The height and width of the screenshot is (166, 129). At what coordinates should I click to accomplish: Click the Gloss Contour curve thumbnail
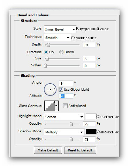[50, 106]
